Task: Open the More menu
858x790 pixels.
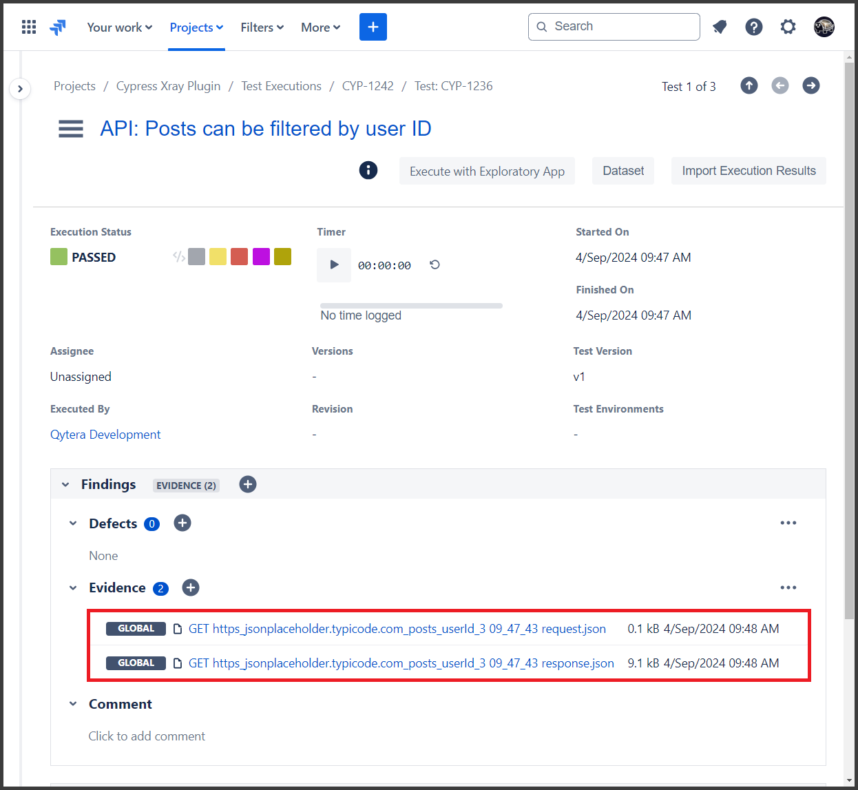Action: tap(320, 28)
